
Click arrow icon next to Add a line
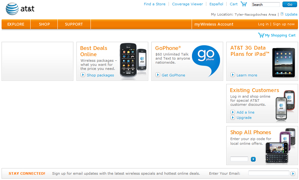[233, 112]
